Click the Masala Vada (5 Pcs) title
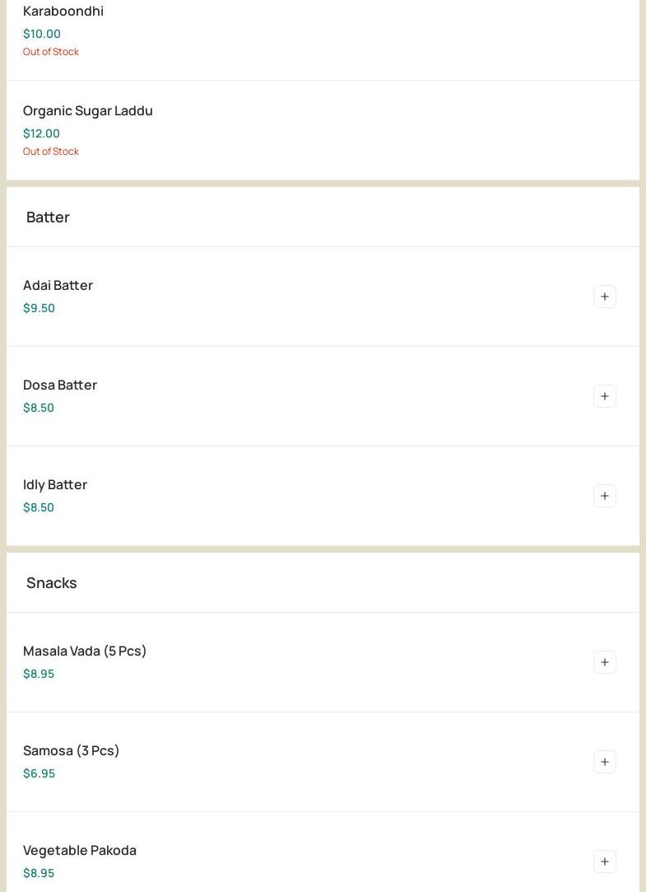This screenshot has height=892, width=646. click(85, 651)
